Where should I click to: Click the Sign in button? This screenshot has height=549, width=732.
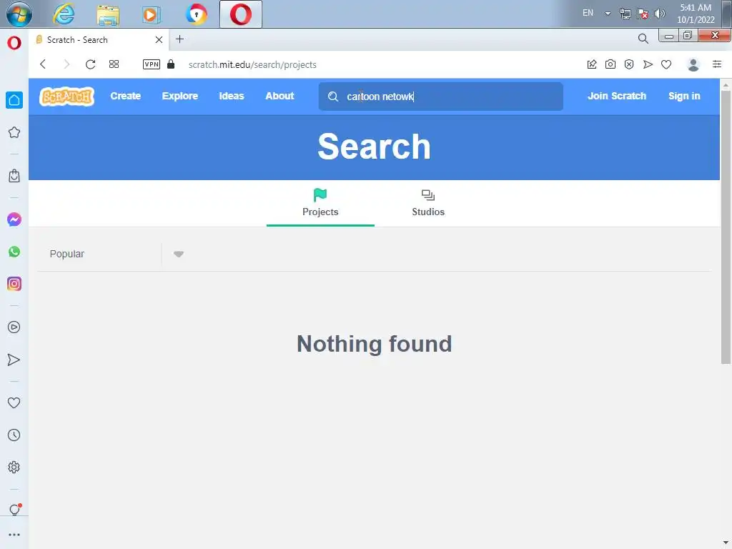(684, 96)
